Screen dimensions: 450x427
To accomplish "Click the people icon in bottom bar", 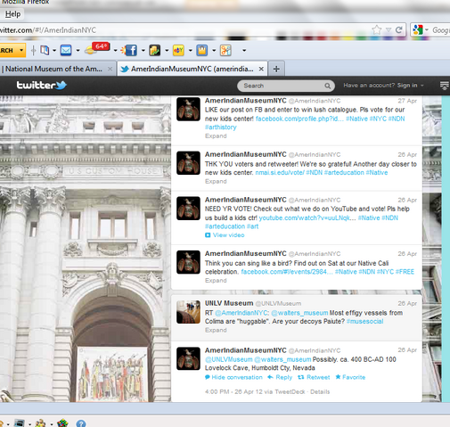I will point(40,423).
